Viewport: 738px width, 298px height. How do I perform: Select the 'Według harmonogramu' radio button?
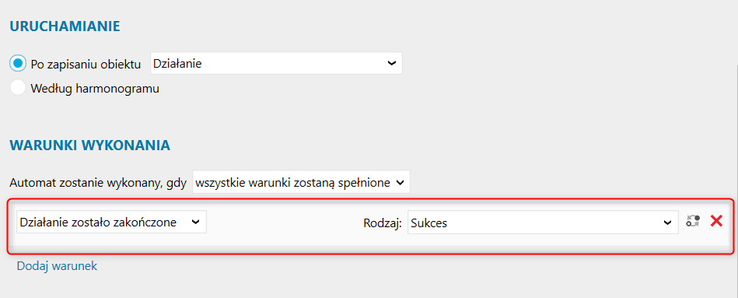point(18,88)
